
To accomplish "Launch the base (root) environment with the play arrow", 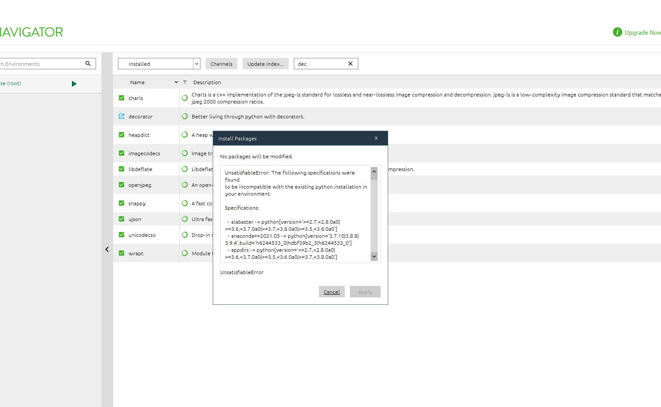I will [74, 83].
